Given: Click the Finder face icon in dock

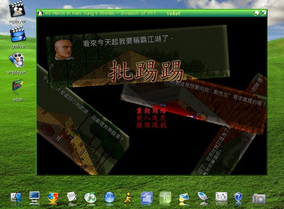Looking at the screenshot, I should (16, 198).
